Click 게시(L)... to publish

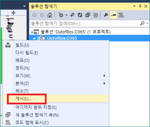[56, 99]
